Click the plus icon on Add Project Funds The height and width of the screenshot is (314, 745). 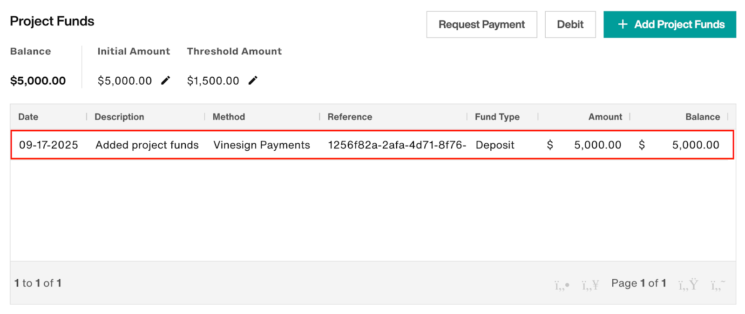(x=623, y=24)
